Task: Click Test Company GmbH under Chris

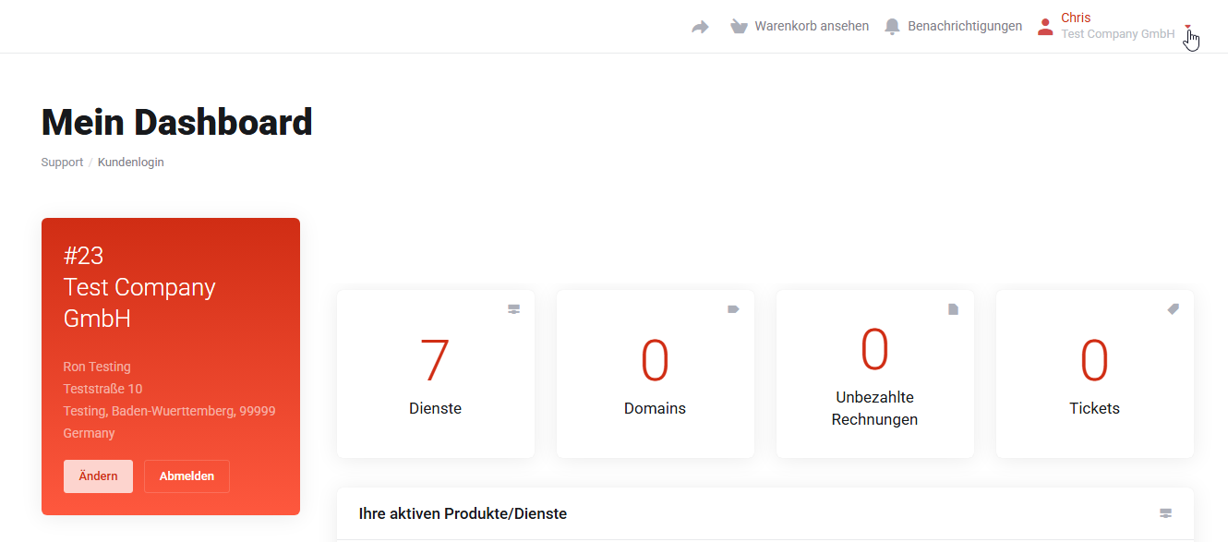Action: pyautogui.click(x=1118, y=34)
